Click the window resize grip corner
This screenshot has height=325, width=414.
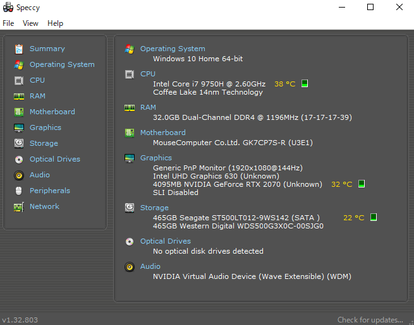pyautogui.click(x=411, y=322)
